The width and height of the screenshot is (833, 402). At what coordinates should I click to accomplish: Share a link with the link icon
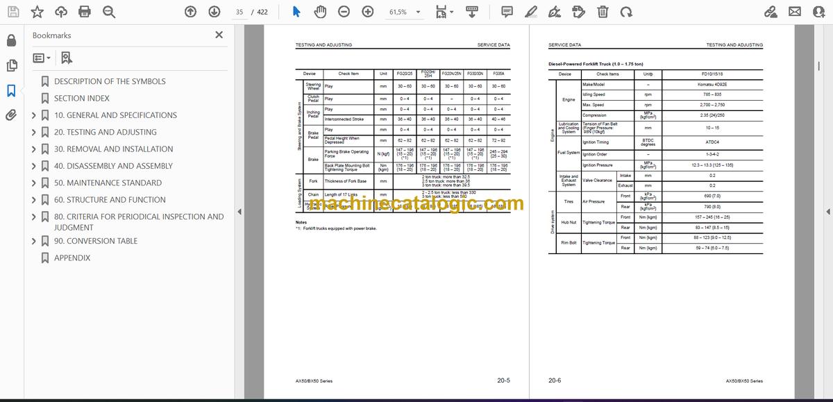coord(771,12)
